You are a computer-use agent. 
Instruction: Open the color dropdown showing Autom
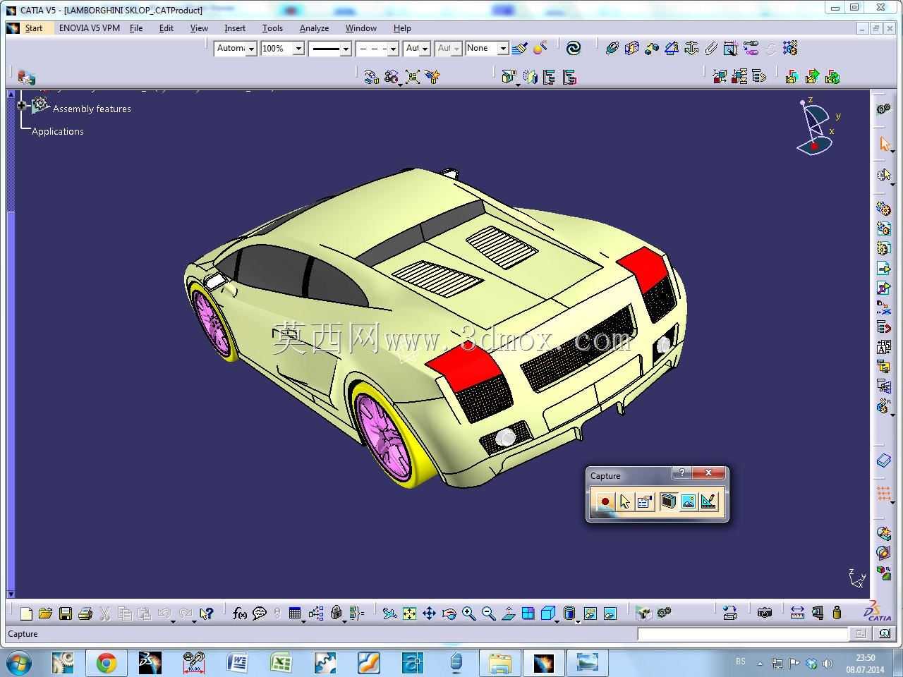coord(236,48)
